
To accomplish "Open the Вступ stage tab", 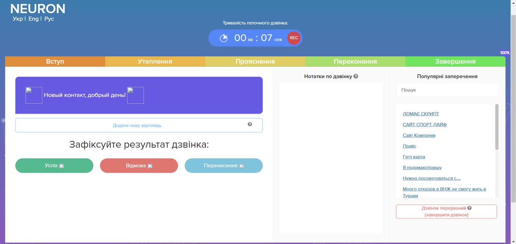I will [x=55, y=62].
